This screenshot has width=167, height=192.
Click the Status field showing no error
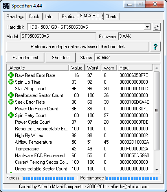(127, 57)
